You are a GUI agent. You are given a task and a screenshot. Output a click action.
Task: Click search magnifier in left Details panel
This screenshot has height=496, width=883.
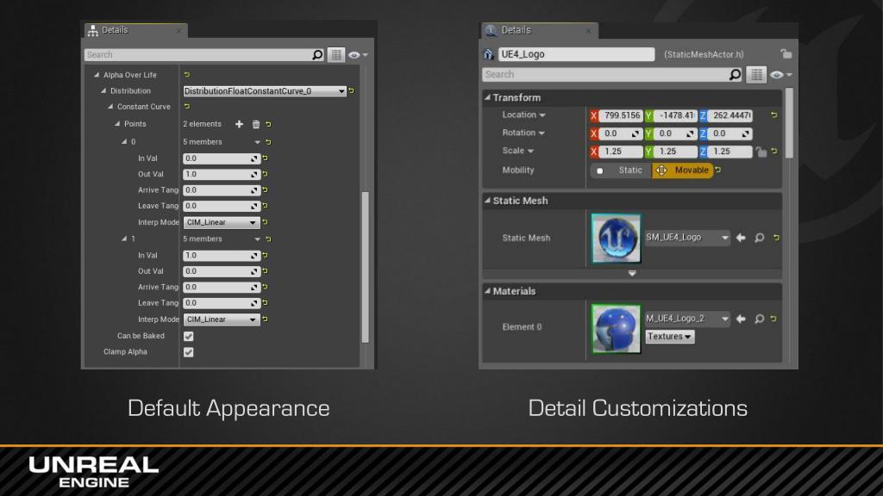tap(317, 54)
